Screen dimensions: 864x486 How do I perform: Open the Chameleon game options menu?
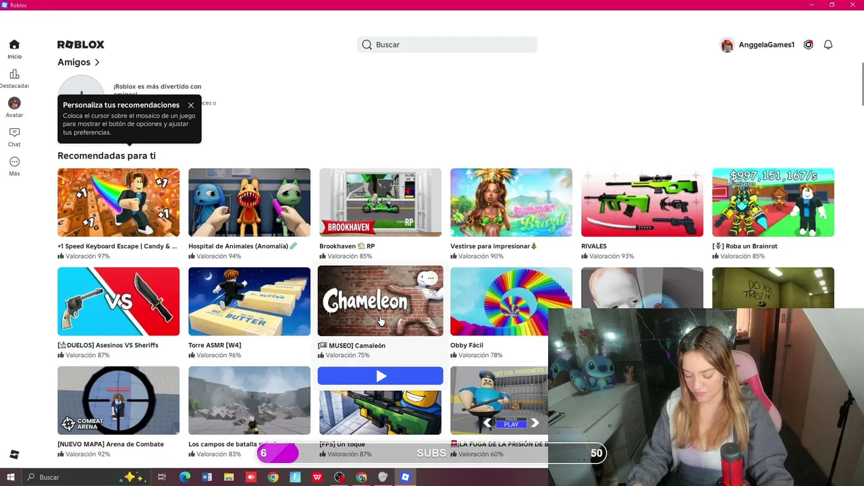tap(431, 278)
